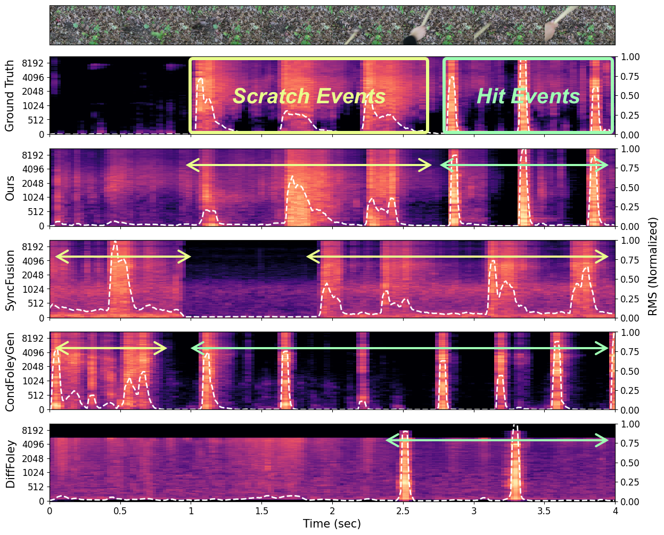Click the "2" time tick label
Viewport: 664px width, 535px height.
(x=332, y=511)
